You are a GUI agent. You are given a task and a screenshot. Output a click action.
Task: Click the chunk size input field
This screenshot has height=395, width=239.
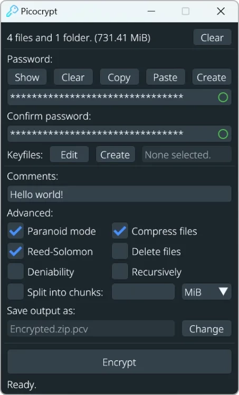[143, 292]
